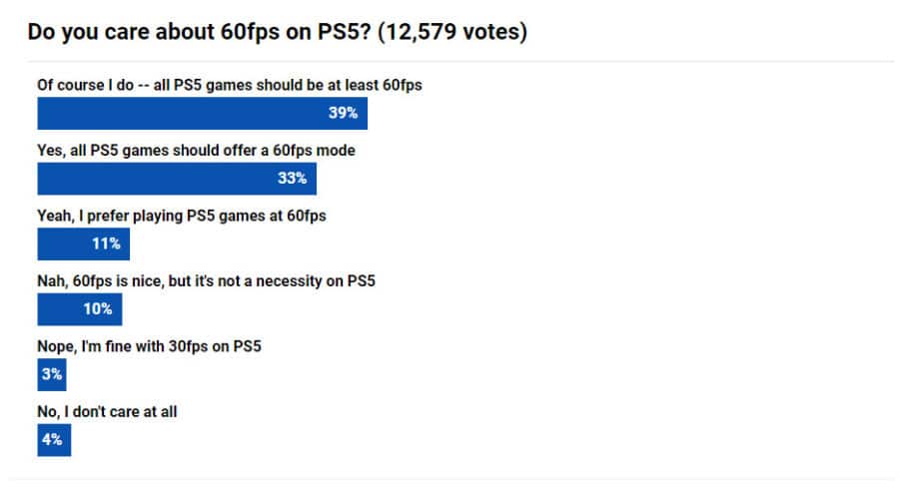This screenshot has width=899, height=493.
Task: Click the 39% percentage label
Action: click(x=343, y=114)
